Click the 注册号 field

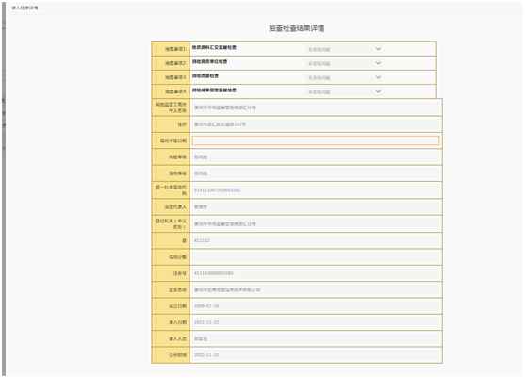pyautogui.click(x=316, y=273)
